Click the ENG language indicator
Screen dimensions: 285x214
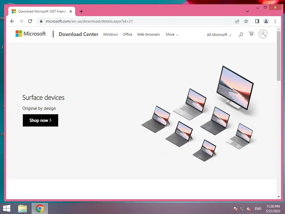pos(258,209)
